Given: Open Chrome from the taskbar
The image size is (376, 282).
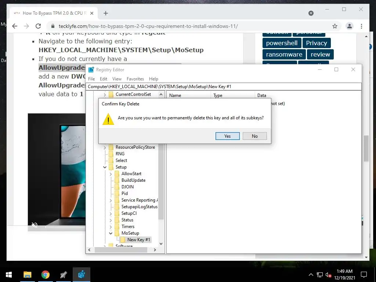Looking at the screenshot, I should pyautogui.click(x=45, y=275).
